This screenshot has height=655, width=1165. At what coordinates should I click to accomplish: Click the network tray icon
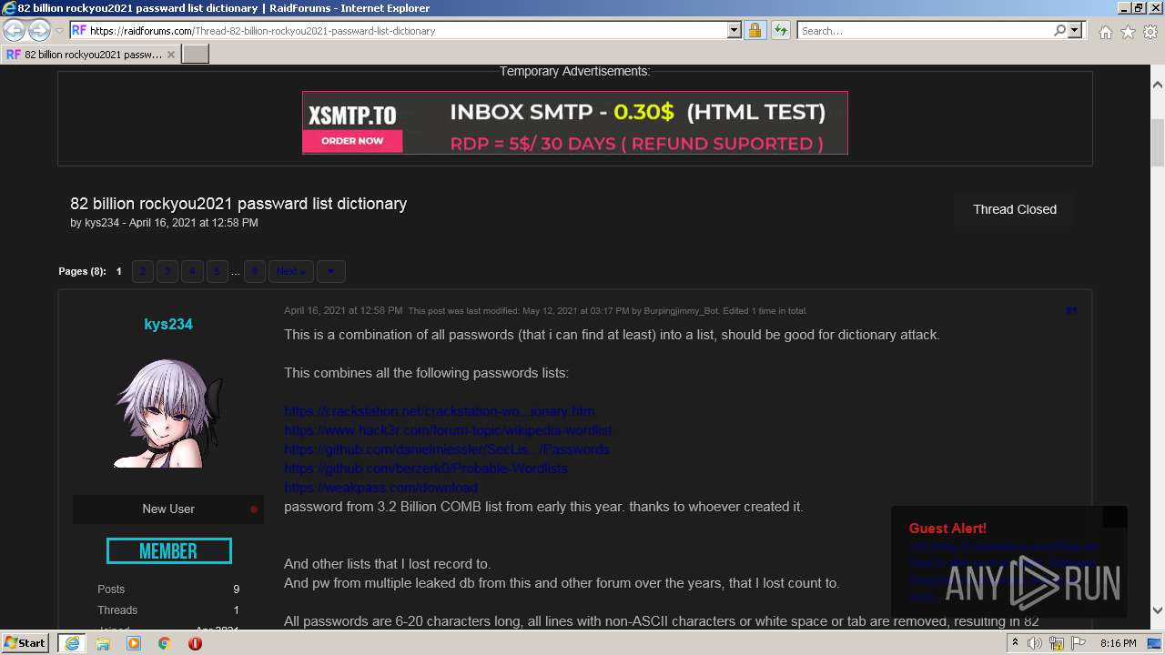1057,643
